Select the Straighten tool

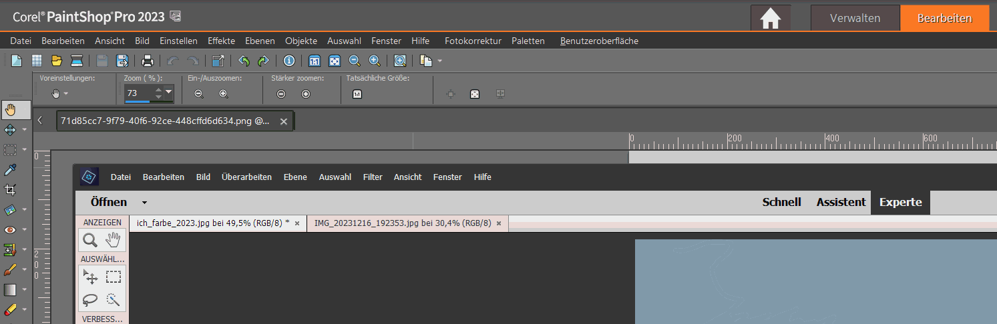tap(10, 209)
